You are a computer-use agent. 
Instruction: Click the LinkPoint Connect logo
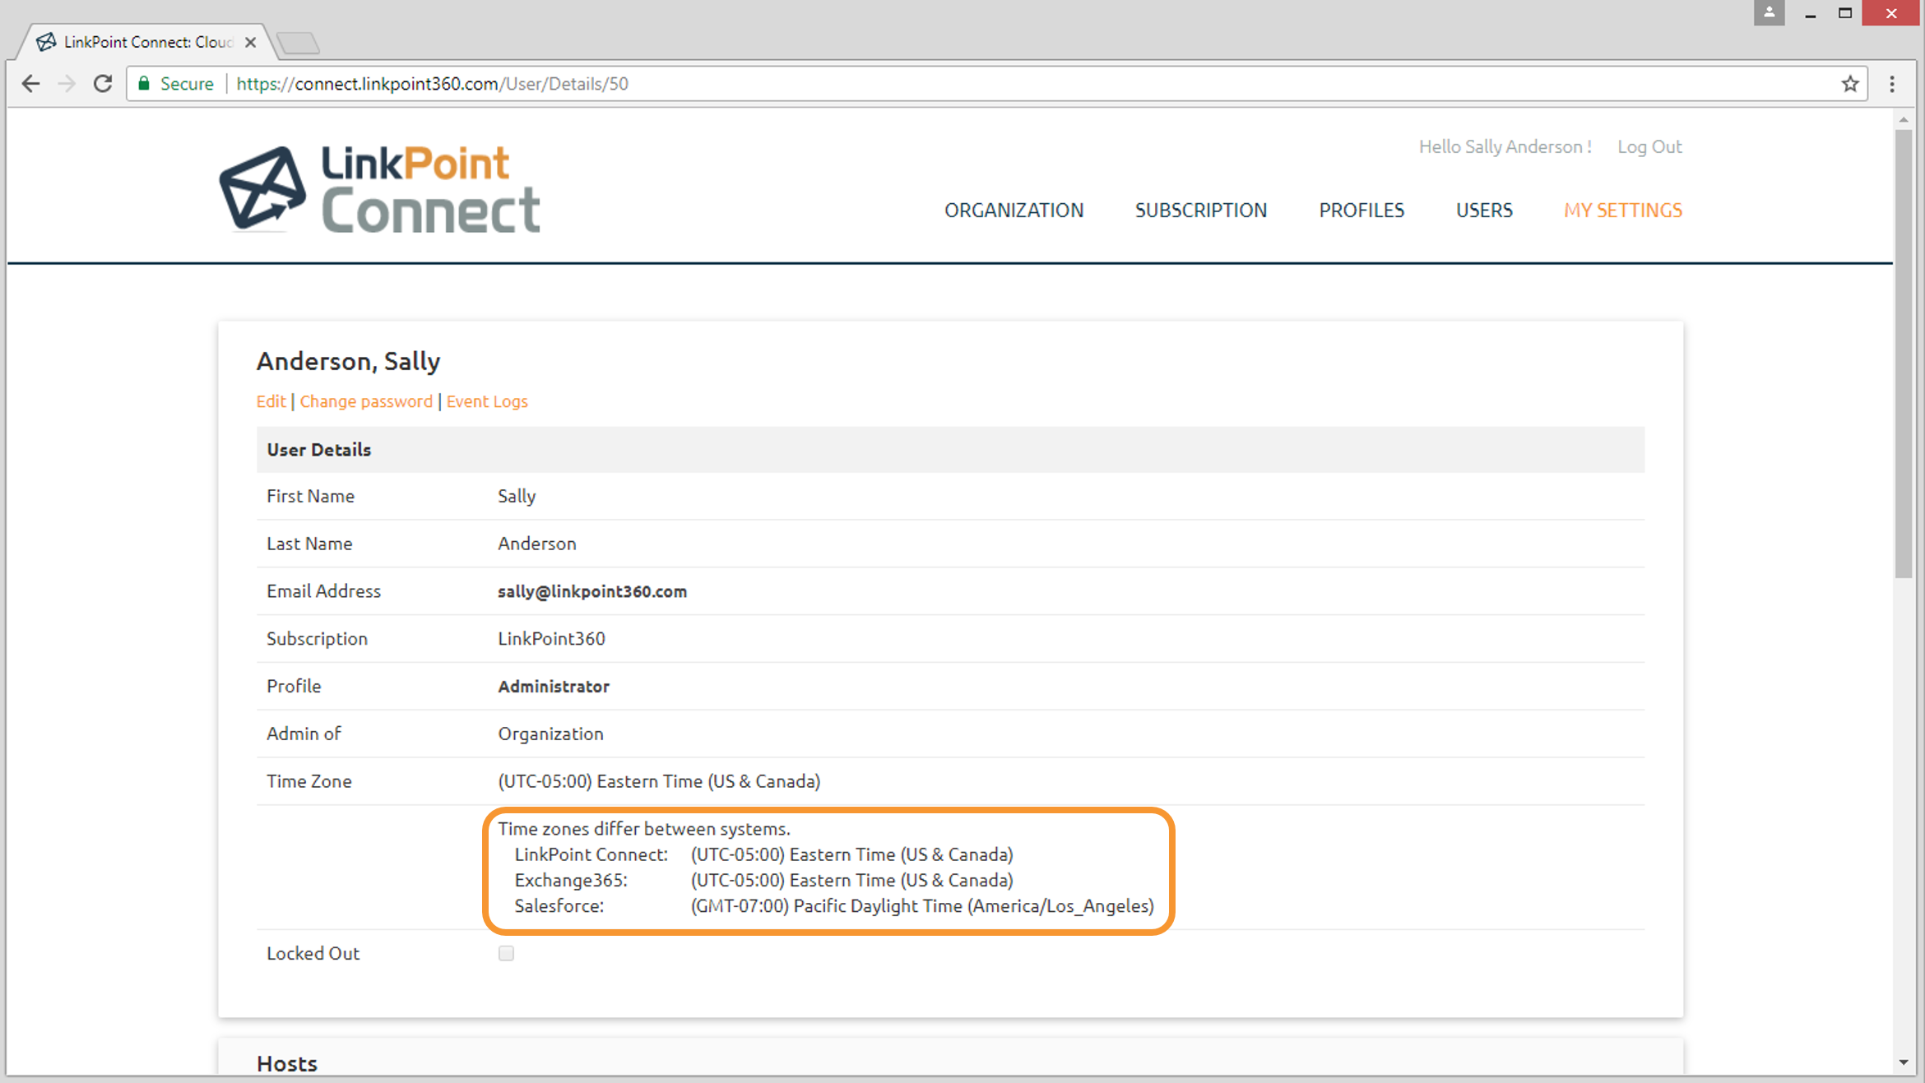click(x=379, y=189)
